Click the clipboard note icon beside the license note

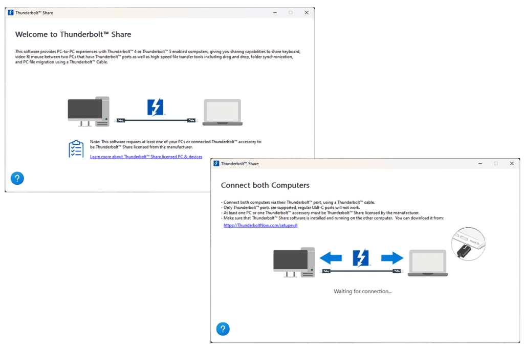click(x=76, y=148)
